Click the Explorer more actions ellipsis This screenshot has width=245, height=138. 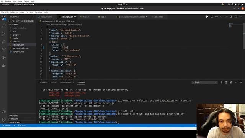coord(32,17)
